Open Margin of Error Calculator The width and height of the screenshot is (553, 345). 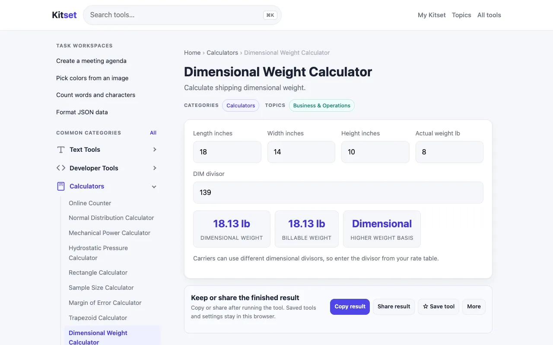[x=105, y=303]
